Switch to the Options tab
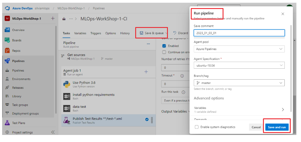Viewport: 301px width, 142px height. [x=111, y=33]
